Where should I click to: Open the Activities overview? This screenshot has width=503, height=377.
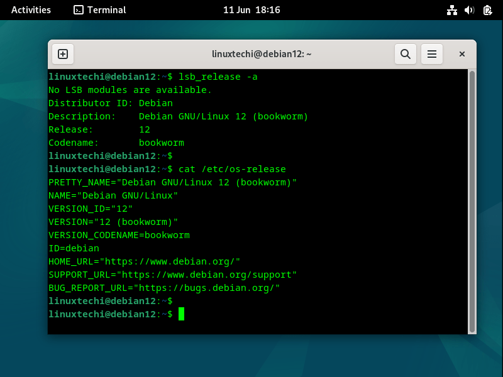point(31,10)
